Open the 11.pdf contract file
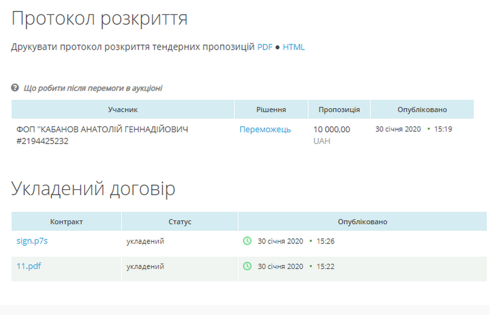This screenshot has height=315, width=490. pos(29,267)
